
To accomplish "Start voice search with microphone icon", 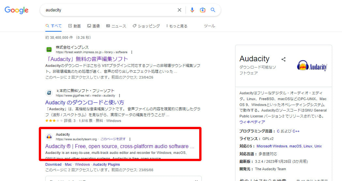I will click(192, 10).
